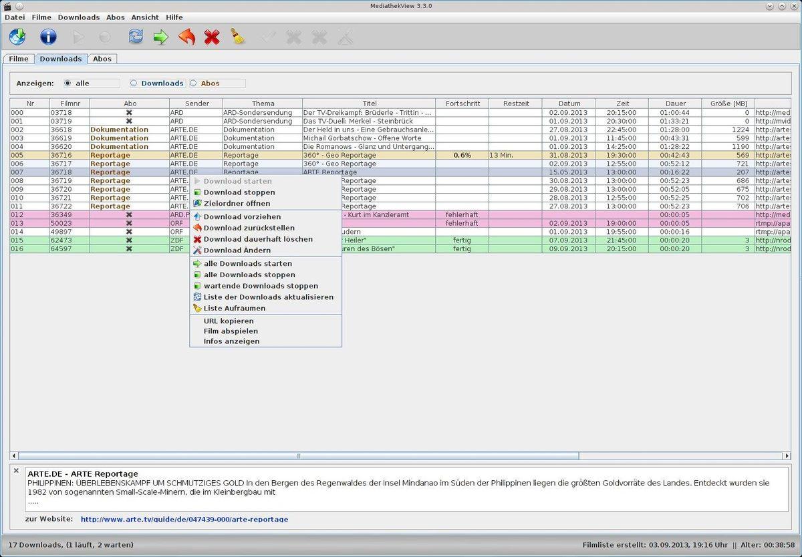Image resolution: width=802 pixels, height=557 pixels.
Task: Choose 'Download Ändern' in context menu
Action: coord(265,250)
